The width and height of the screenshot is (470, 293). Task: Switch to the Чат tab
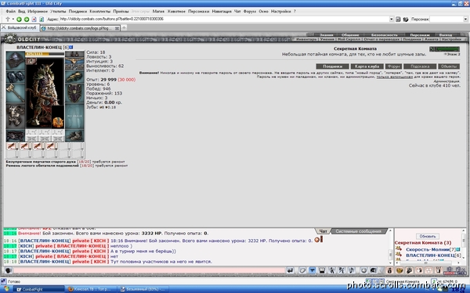click(323, 231)
